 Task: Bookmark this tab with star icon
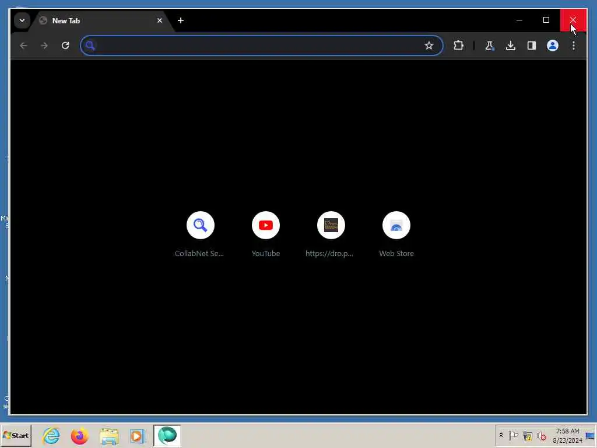point(429,45)
